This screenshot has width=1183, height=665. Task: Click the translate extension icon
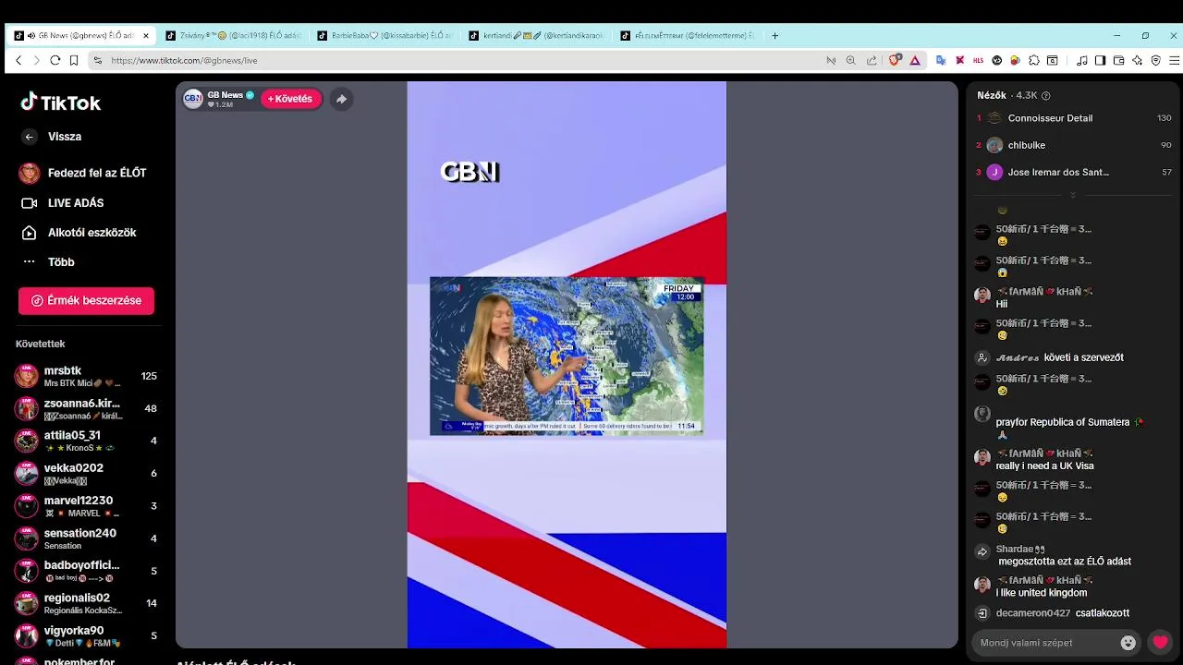[941, 60]
